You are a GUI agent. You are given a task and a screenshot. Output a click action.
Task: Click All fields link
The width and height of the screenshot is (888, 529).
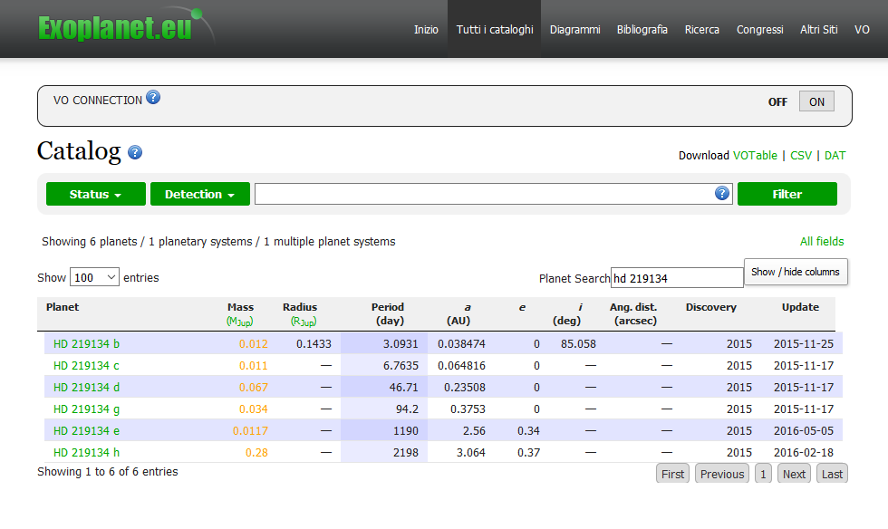822,241
